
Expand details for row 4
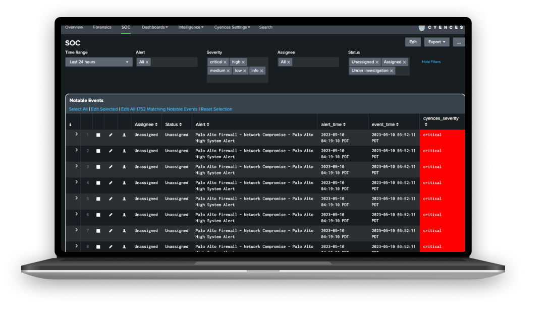pos(76,182)
